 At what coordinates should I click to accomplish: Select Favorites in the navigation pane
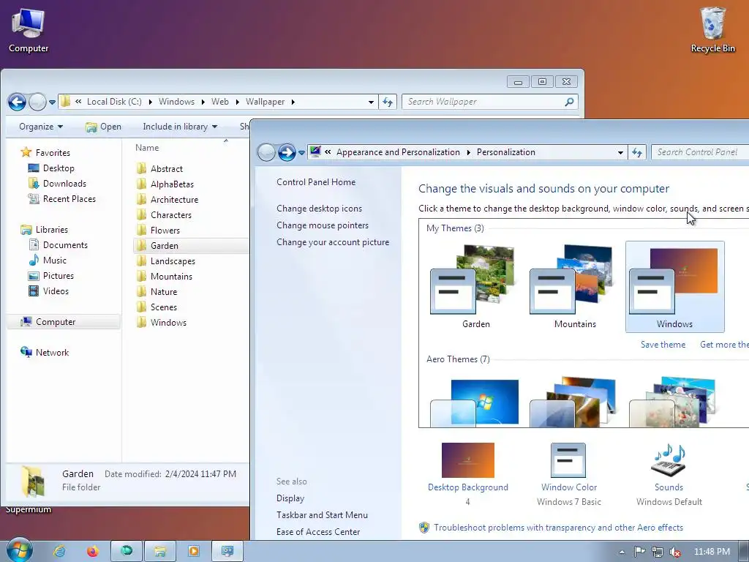[x=46, y=152]
